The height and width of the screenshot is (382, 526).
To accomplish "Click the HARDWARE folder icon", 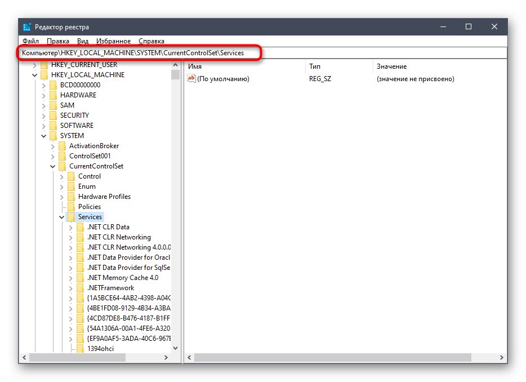I will point(53,95).
